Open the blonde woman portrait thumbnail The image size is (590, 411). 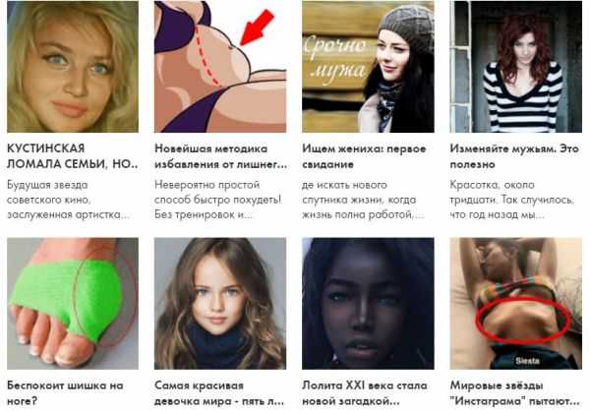point(73,67)
